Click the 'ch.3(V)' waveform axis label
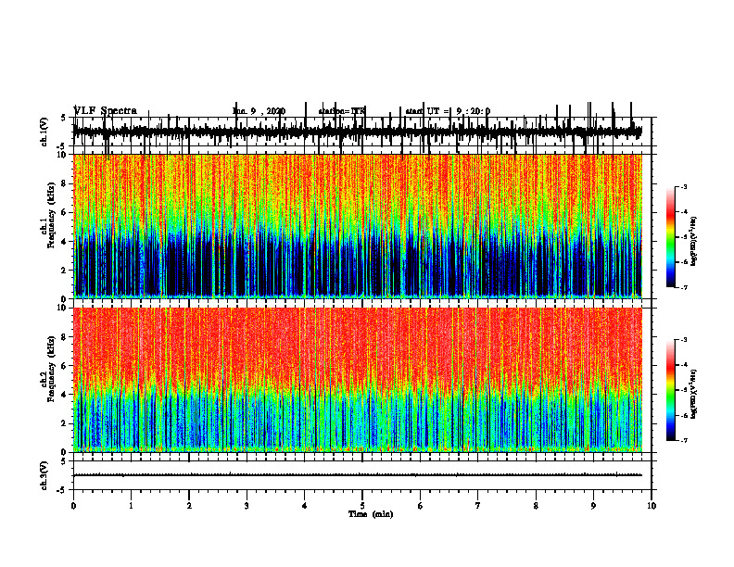Screen dimensions: 734x567 click(x=44, y=475)
